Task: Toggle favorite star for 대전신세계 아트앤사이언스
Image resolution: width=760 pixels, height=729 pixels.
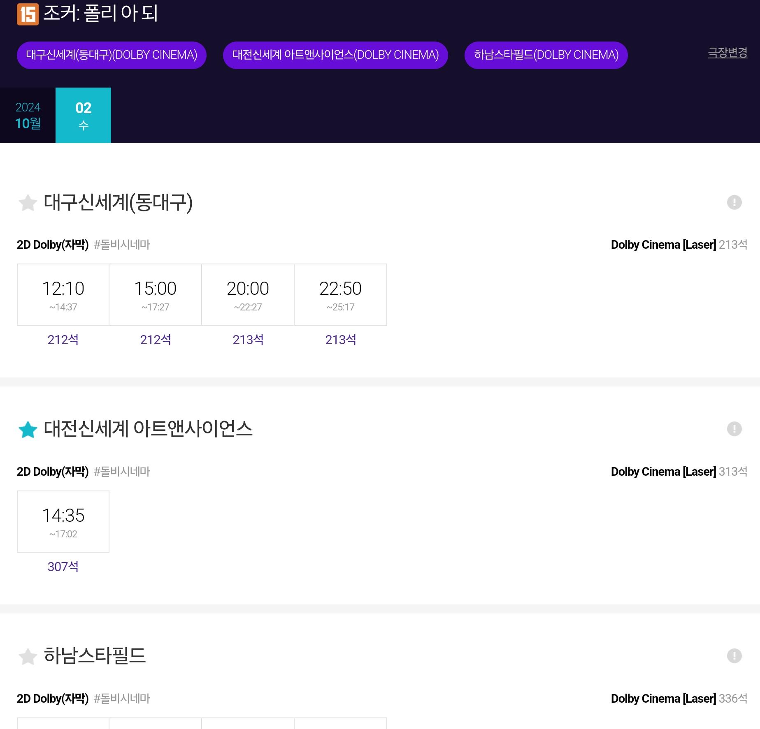Action: 28,430
